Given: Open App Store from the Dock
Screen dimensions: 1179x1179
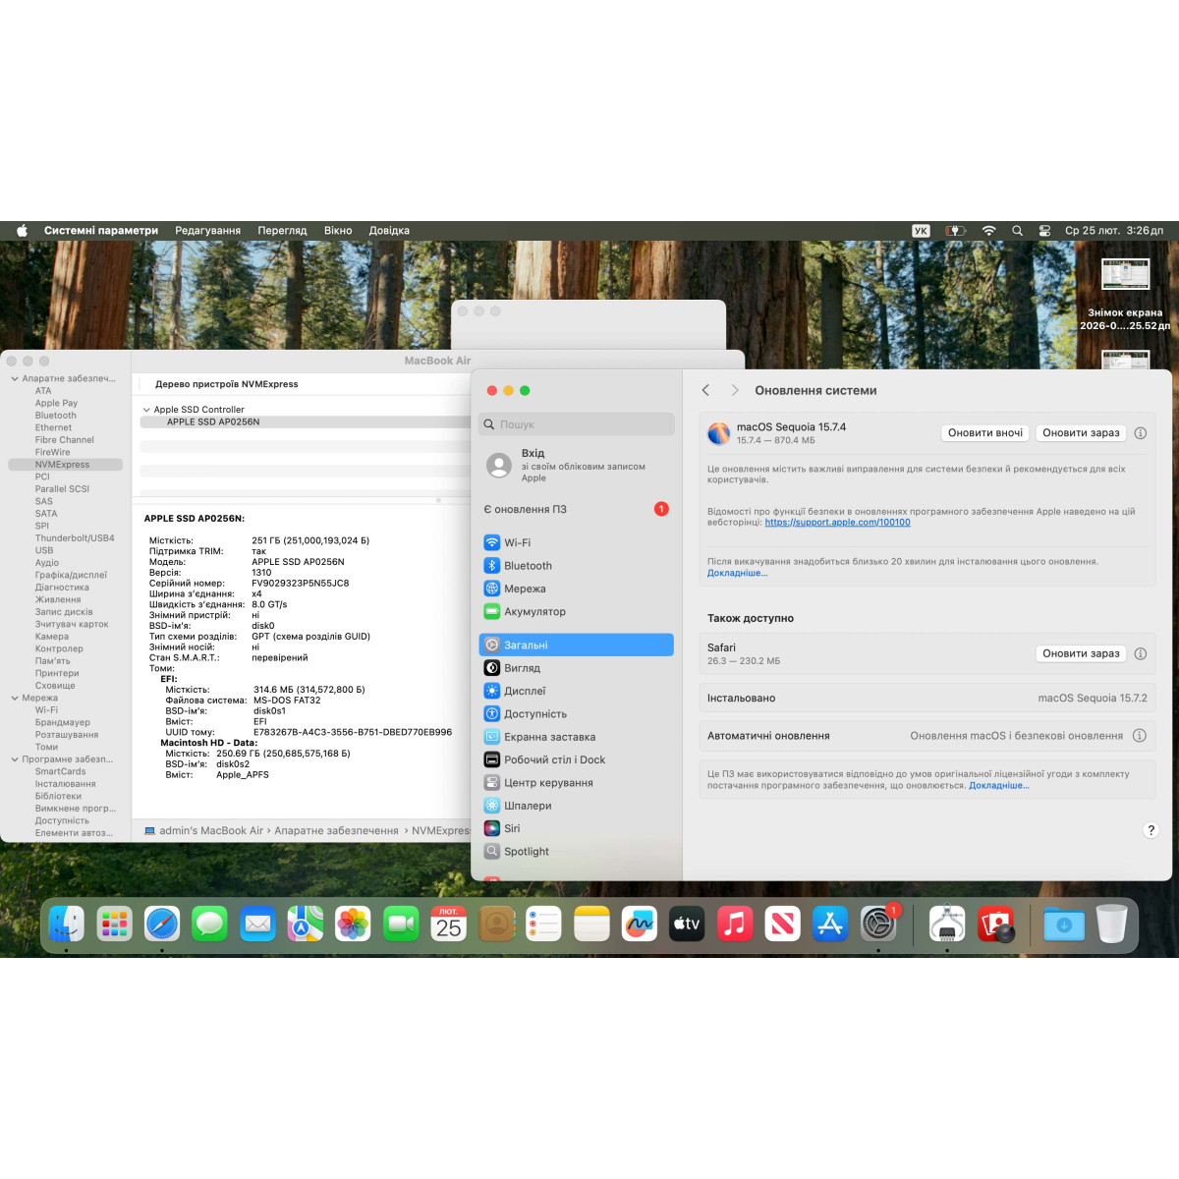Looking at the screenshot, I should (830, 924).
